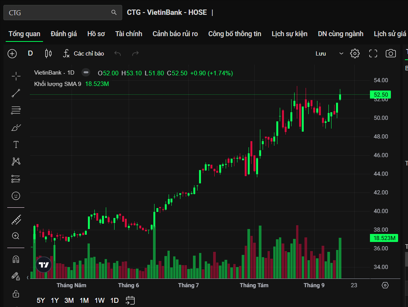Click the Tháng 7 time axis label
The image size is (408, 307).
pyautogui.click(x=188, y=285)
